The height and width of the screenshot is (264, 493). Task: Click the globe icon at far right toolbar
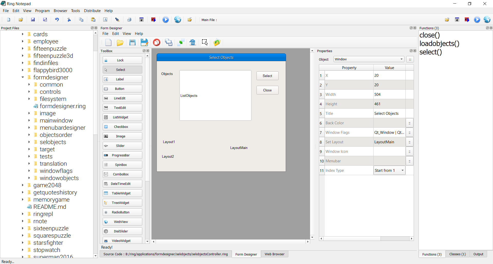point(487,20)
